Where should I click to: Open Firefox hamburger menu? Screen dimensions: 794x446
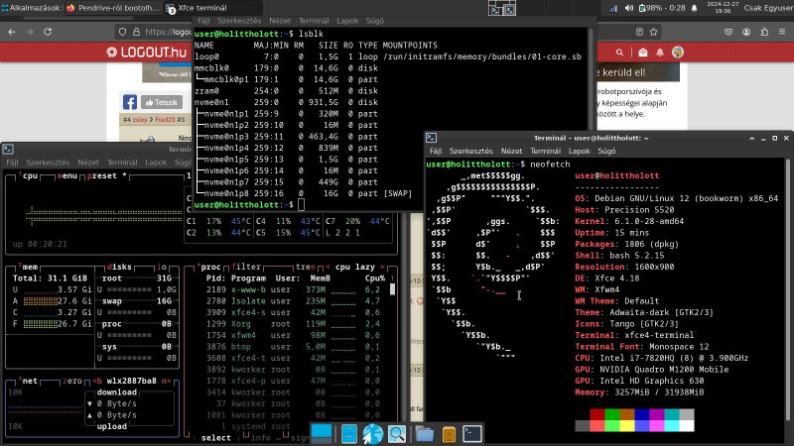coord(782,32)
